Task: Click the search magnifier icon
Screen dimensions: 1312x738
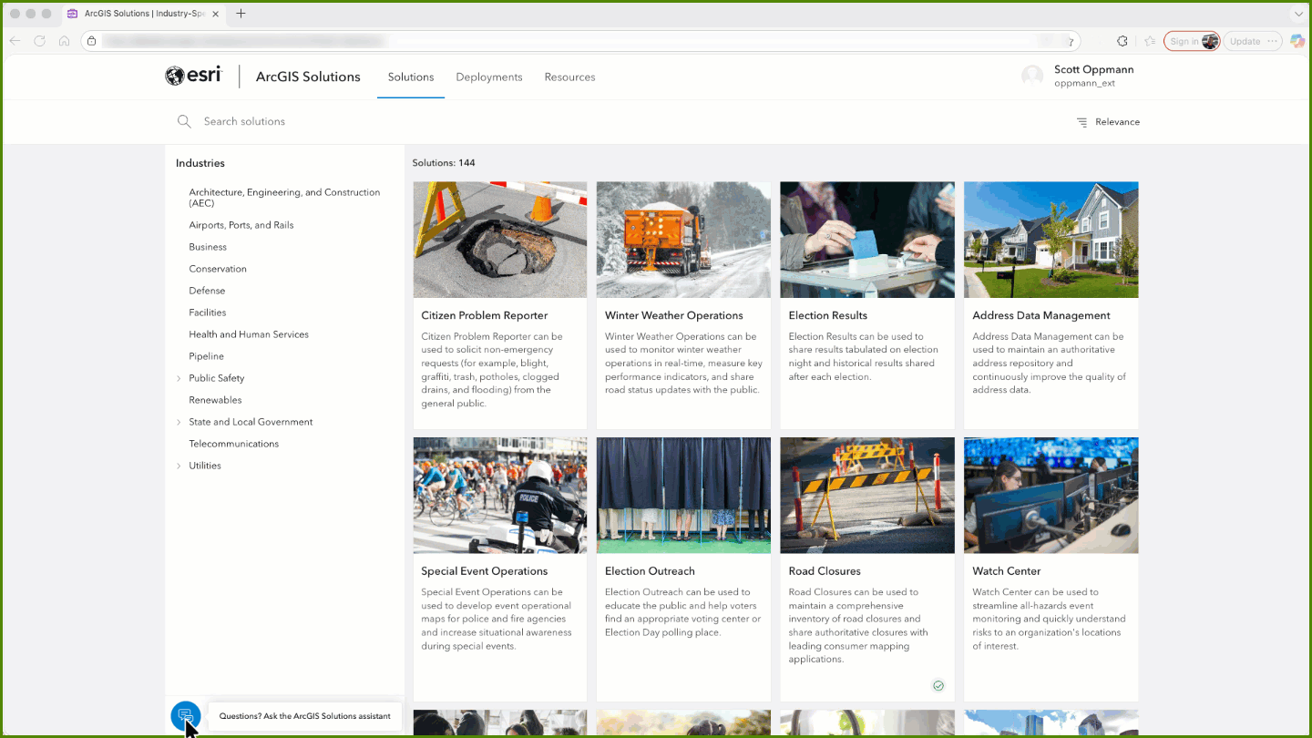Action: pos(184,121)
